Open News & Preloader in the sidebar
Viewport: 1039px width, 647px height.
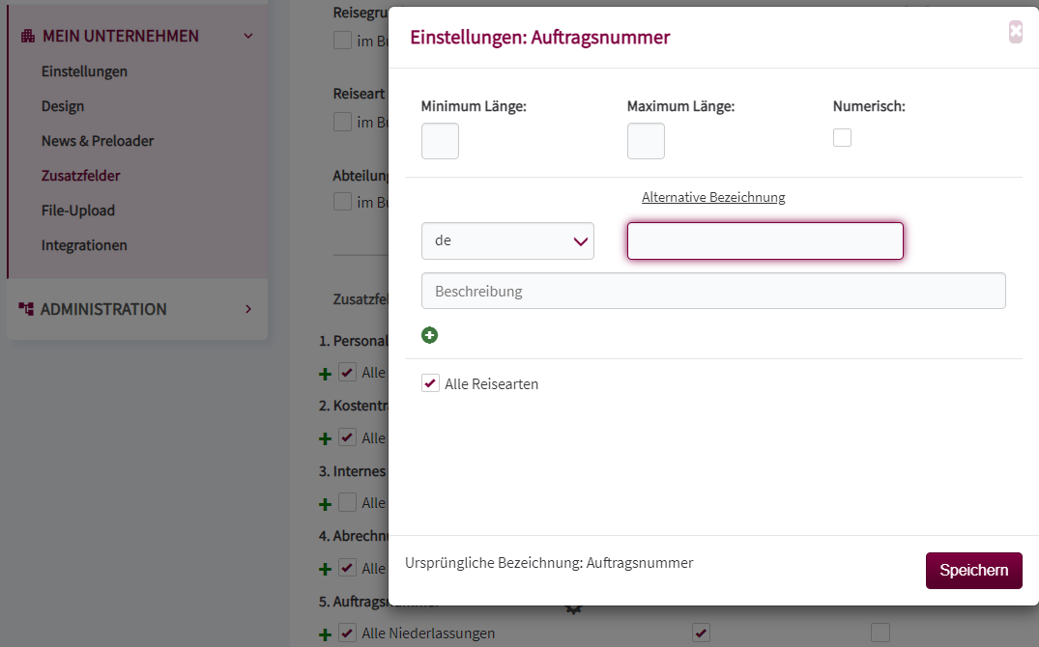(98, 141)
